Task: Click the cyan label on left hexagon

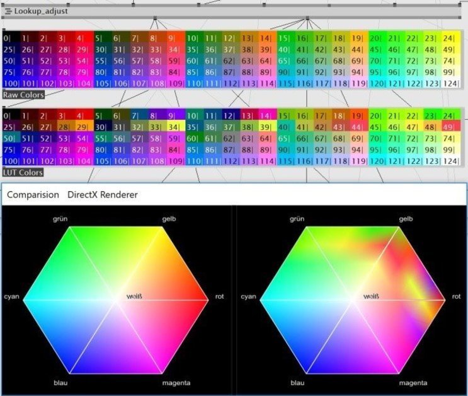Action: (13, 296)
